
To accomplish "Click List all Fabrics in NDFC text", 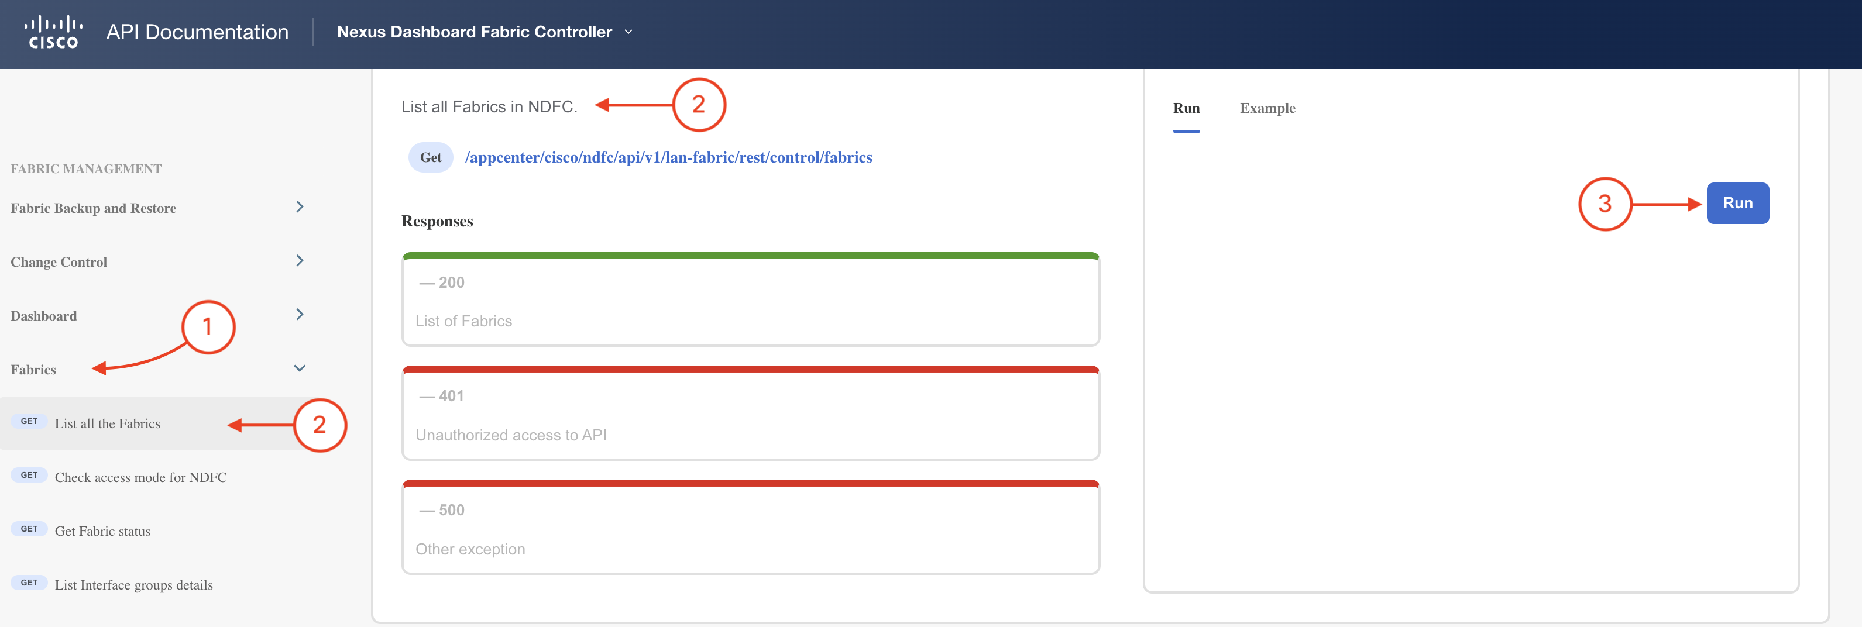I will (489, 107).
